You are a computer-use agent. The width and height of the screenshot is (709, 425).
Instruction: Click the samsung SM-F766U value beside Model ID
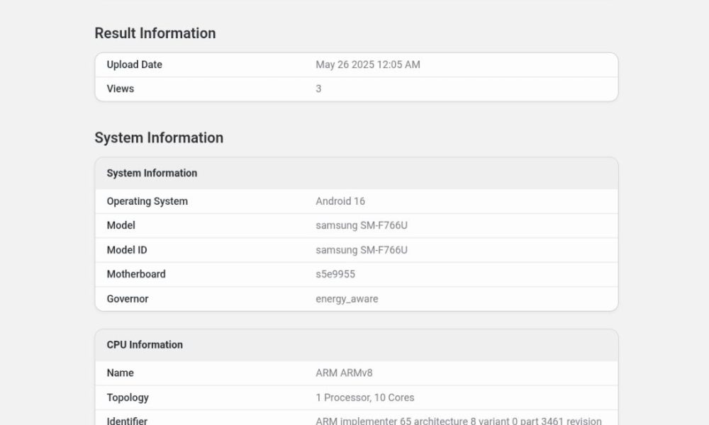pyautogui.click(x=361, y=250)
